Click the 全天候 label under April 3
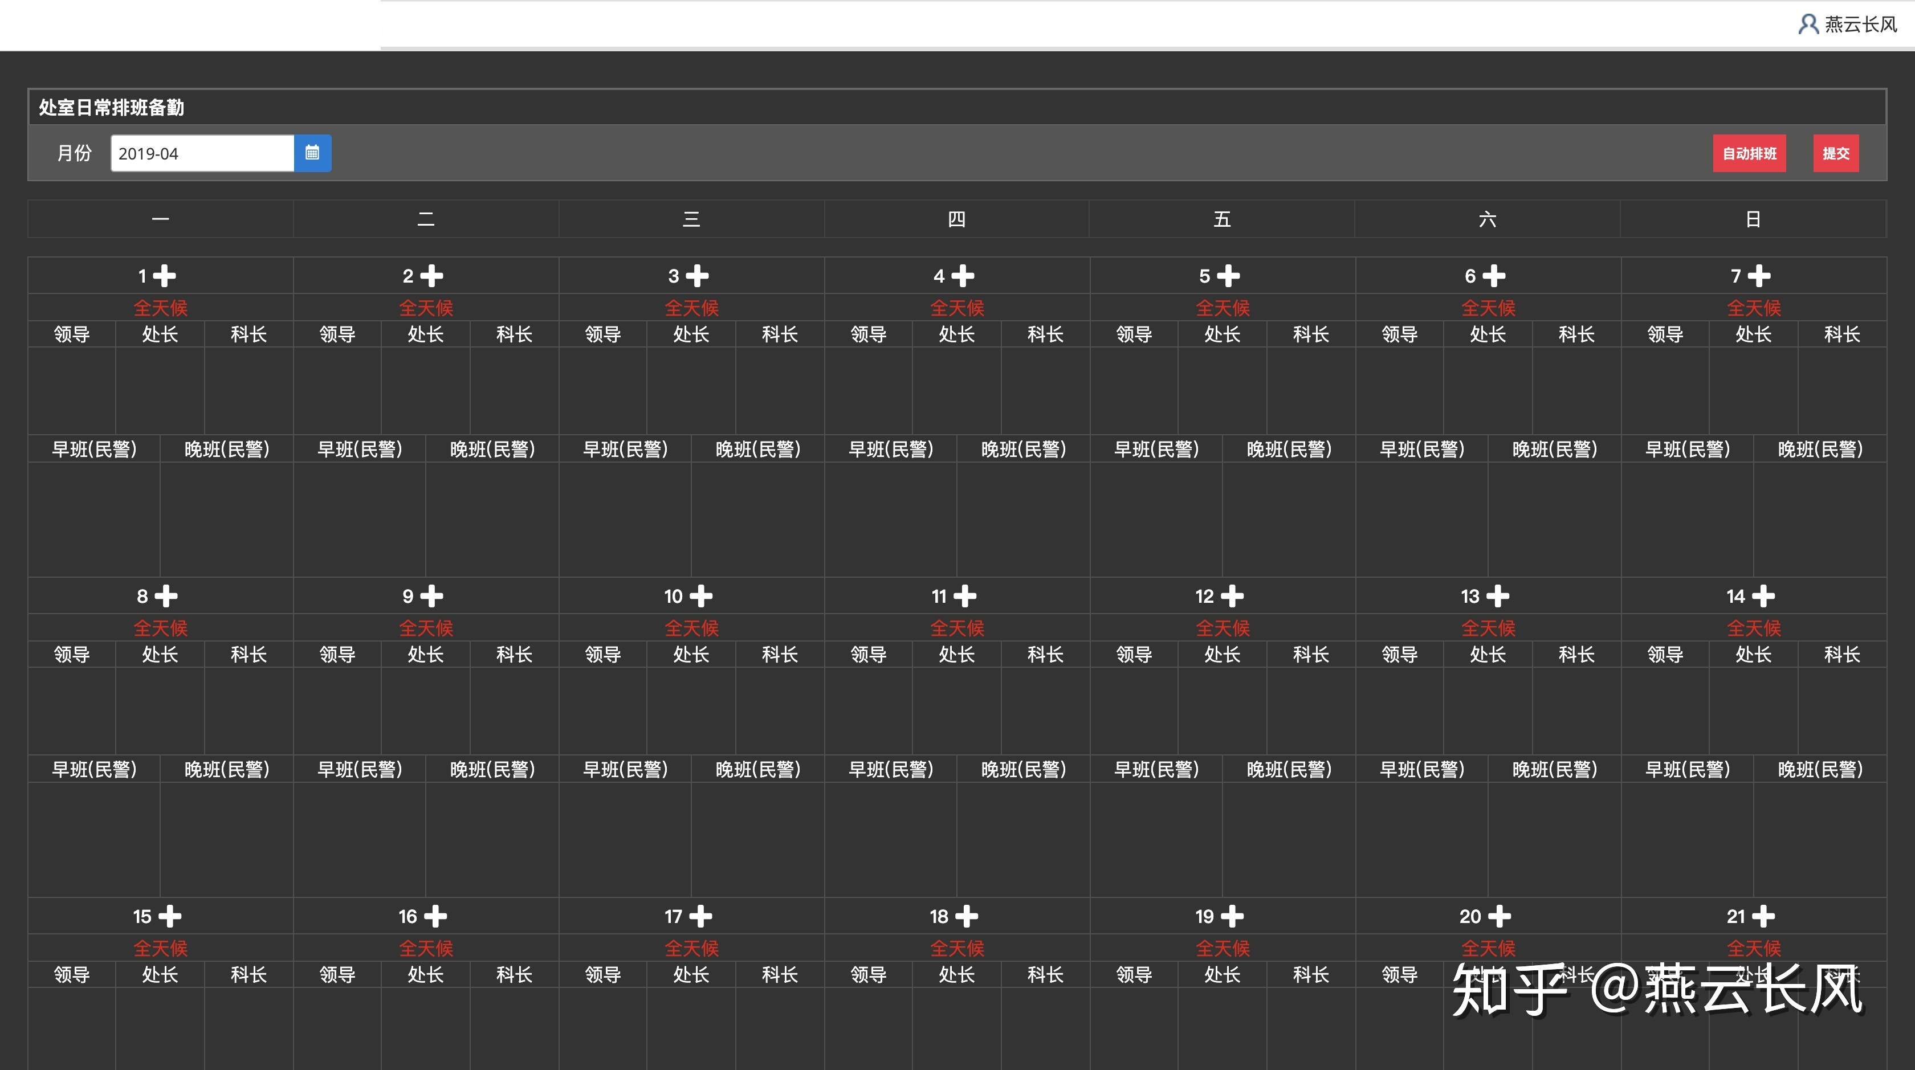The image size is (1915, 1070). pos(691,308)
